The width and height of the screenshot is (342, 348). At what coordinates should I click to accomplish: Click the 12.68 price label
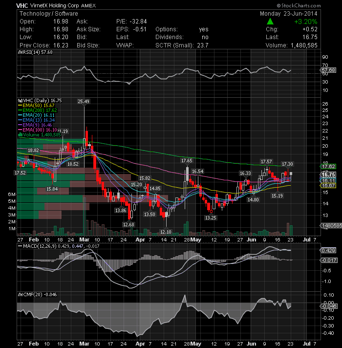[x=128, y=225]
